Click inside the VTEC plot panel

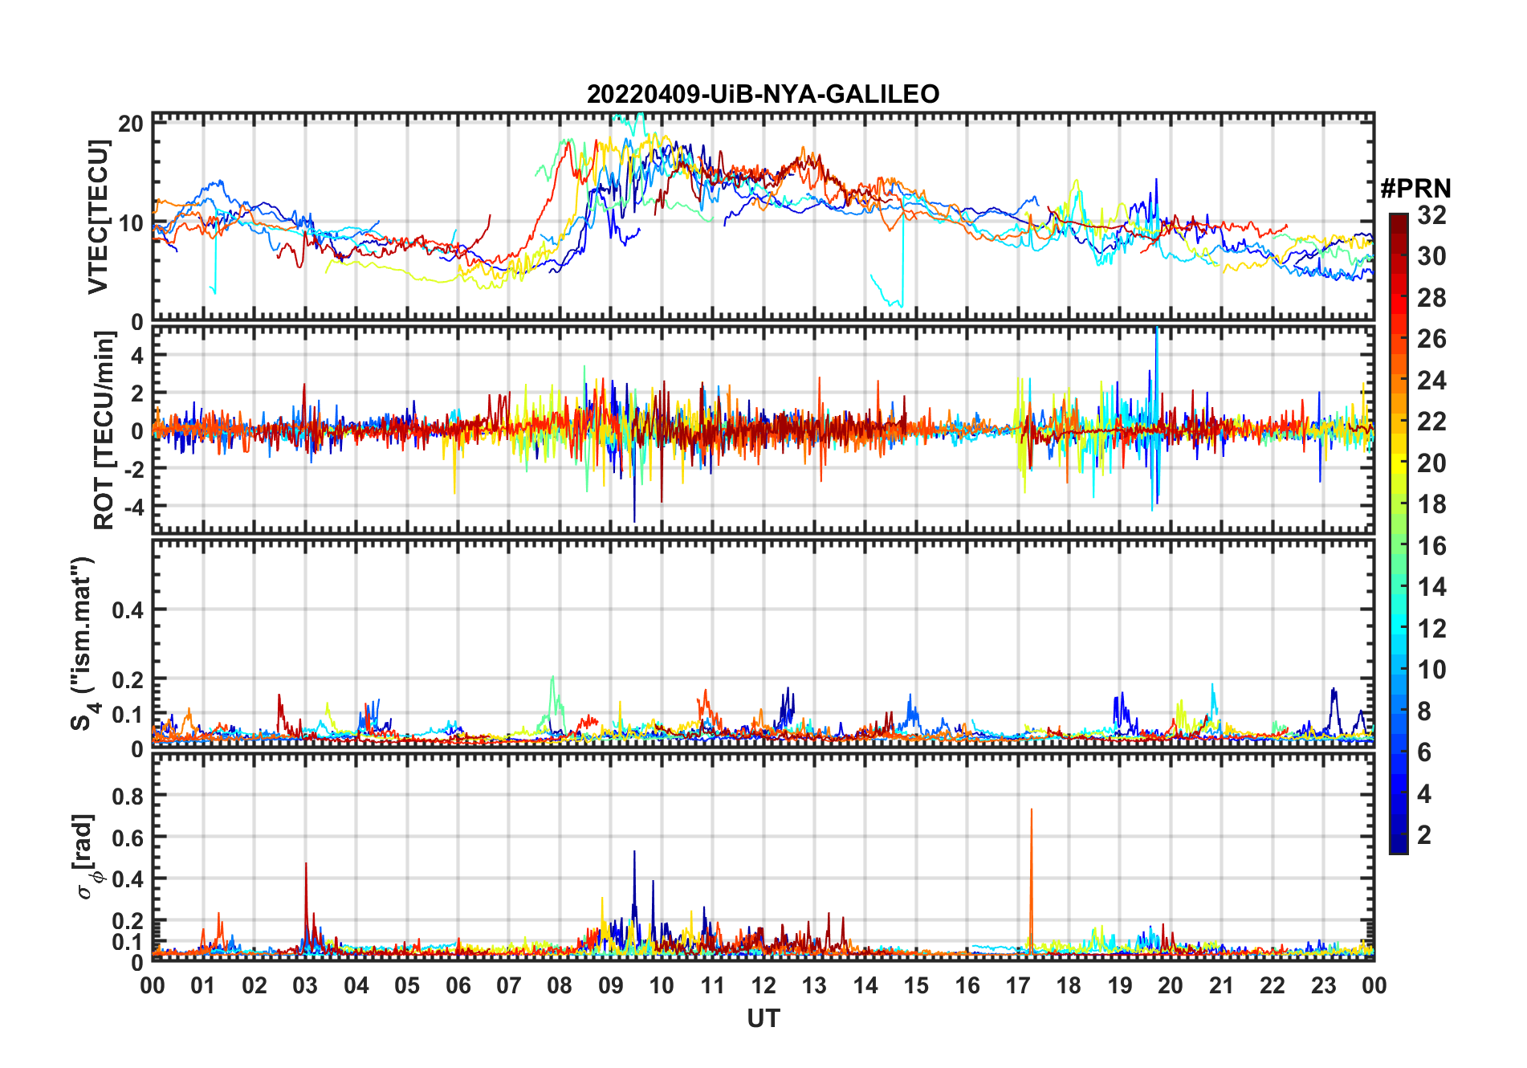pos(763,217)
